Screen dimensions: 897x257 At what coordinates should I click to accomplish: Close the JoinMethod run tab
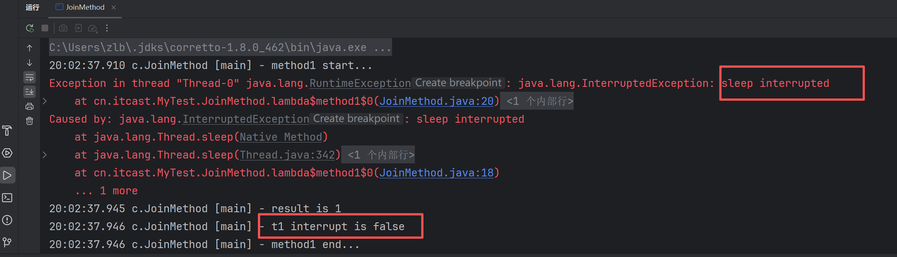[x=114, y=7]
